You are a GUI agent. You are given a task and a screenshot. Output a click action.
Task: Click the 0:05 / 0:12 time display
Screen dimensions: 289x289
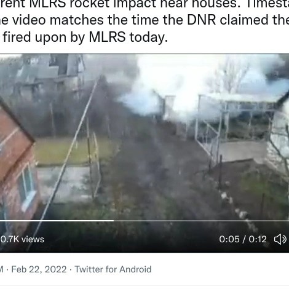click(x=243, y=239)
